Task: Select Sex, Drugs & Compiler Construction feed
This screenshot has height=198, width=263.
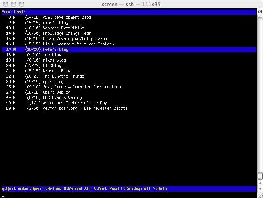Action: point(129,87)
